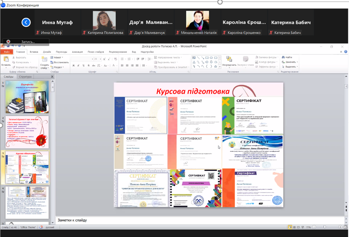
Task: Click the Вставить paste icon
Action: pyautogui.click(x=6, y=59)
